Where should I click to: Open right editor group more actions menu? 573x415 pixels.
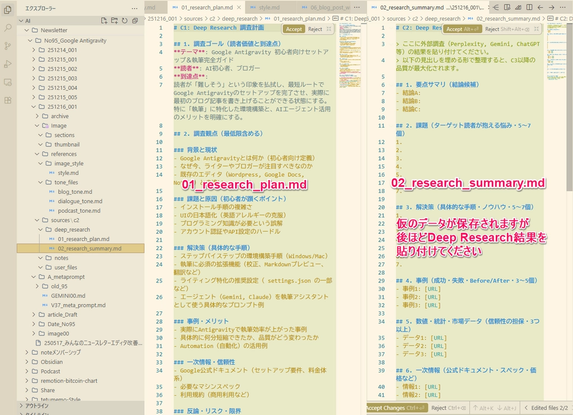(x=563, y=7)
